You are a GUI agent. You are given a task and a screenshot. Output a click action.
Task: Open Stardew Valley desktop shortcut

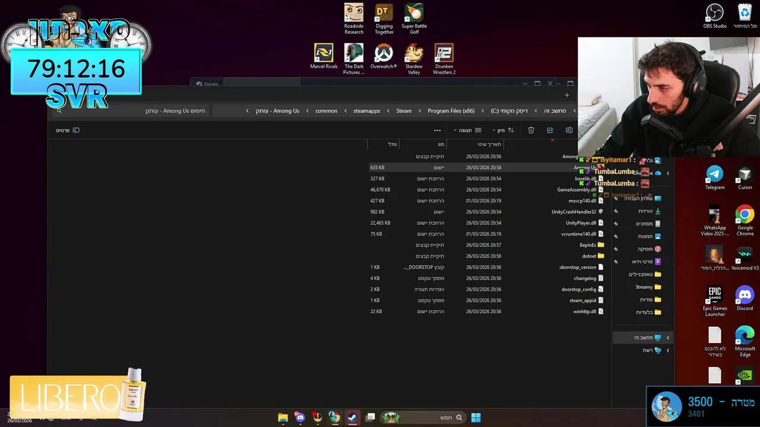[414, 59]
